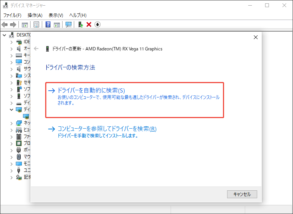Click the dialog's back arrow

pyautogui.click(x=36, y=49)
